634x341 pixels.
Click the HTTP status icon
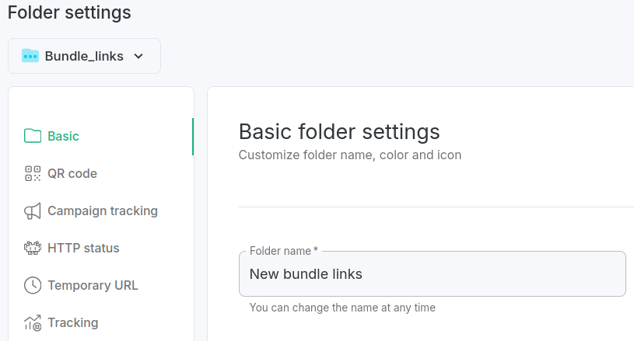(33, 248)
